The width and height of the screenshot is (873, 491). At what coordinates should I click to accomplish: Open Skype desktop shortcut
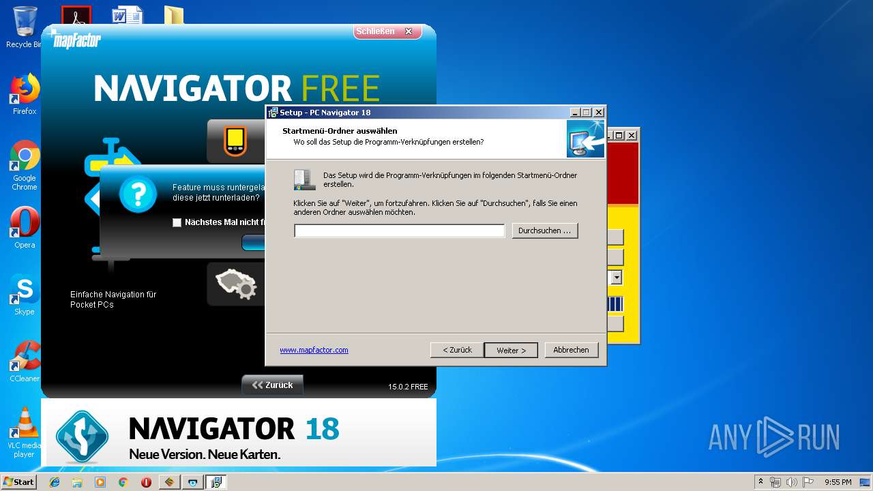point(25,295)
